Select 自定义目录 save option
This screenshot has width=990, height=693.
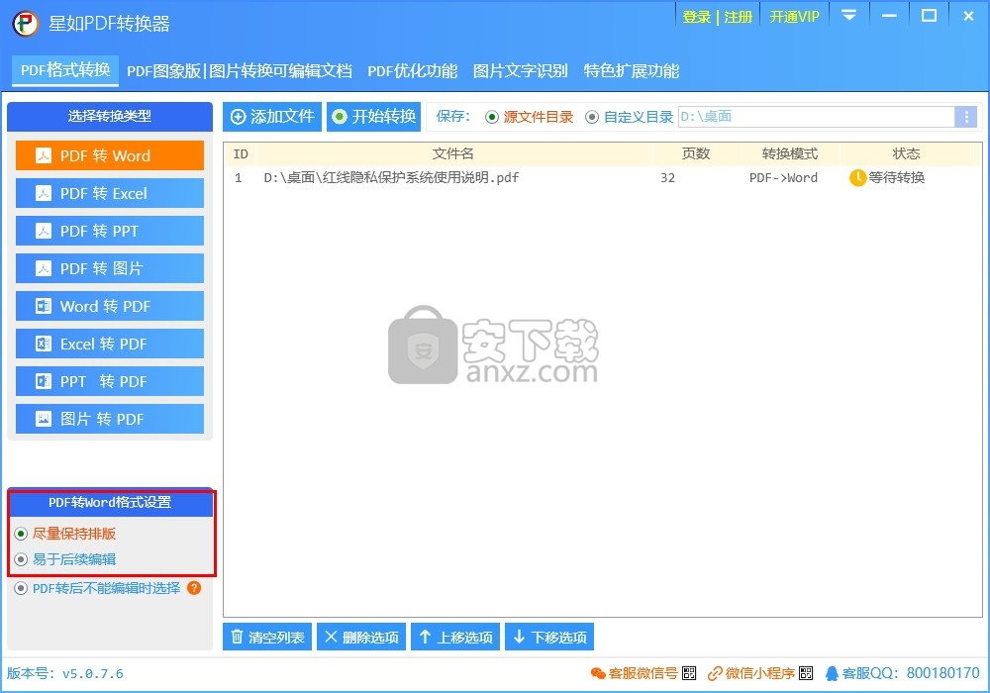(x=630, y=117)
